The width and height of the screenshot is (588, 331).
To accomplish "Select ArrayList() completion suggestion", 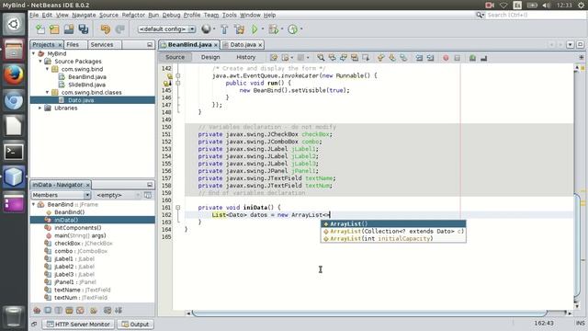I will 393,224.
